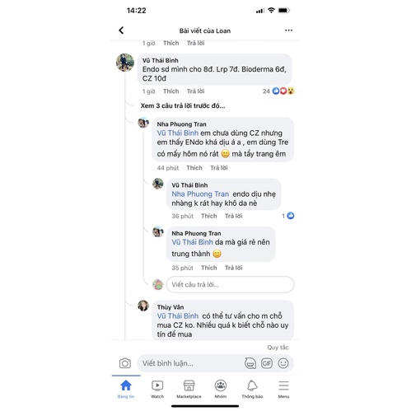Like Nha Phuong Tran's 35 phút reply

[x=208, y=268]
